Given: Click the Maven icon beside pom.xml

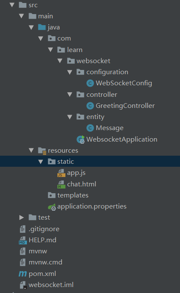Looking at the screenshot, I should 23,274.
